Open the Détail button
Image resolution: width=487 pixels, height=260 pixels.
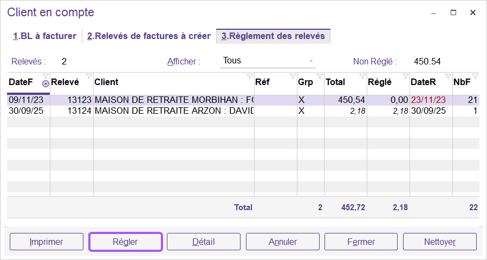[204, 242]
